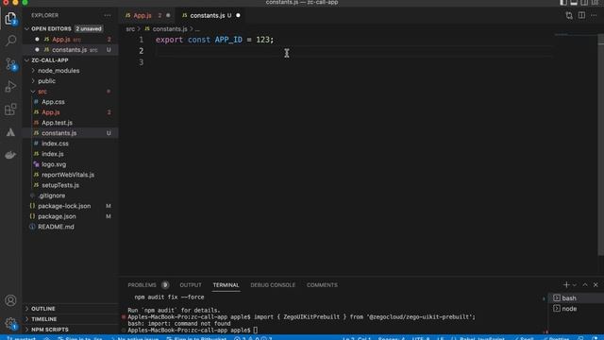Image resolution: width=604 pixels, height=340 pixels.
Task: Open the Comments panel tab
Action: (x=322, y=285)
